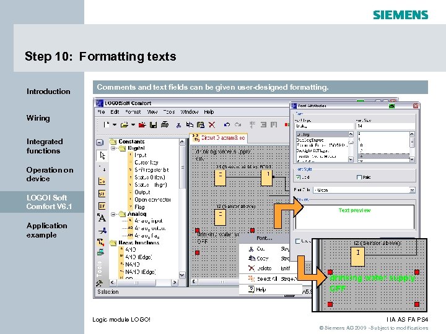Image resolution: width=446 pixels, height=334 pixels.
Task: Open the Font Color Green dropdown
Action: [412, 190]
